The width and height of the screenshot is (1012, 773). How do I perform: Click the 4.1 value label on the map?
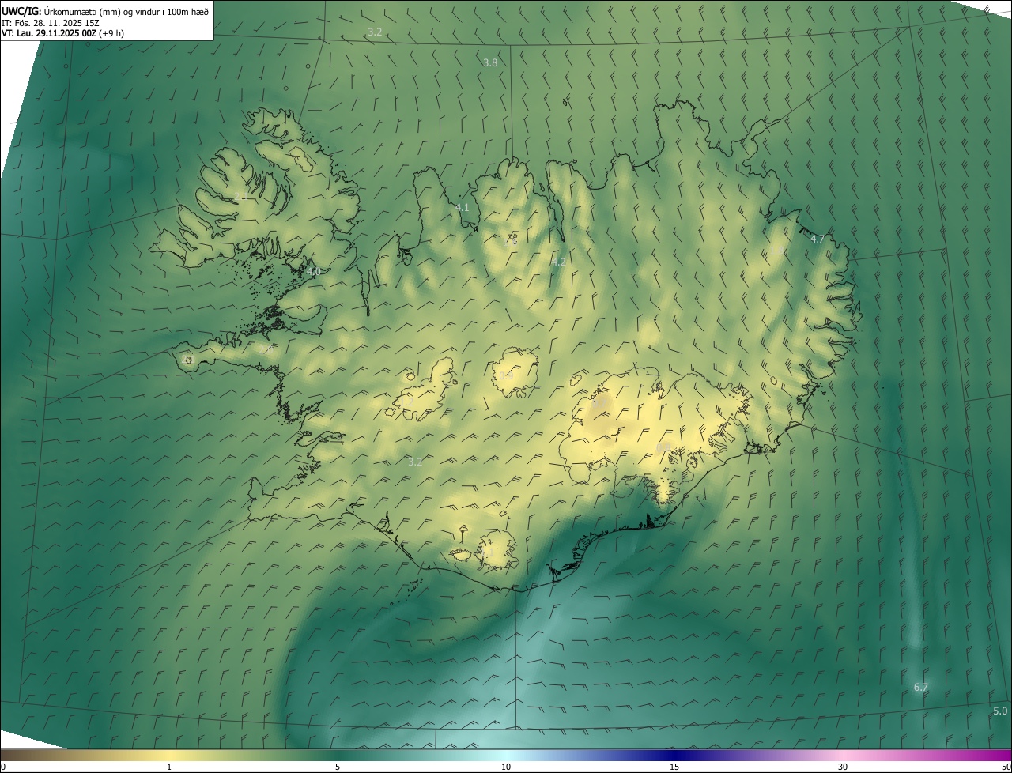click(463, 208)
